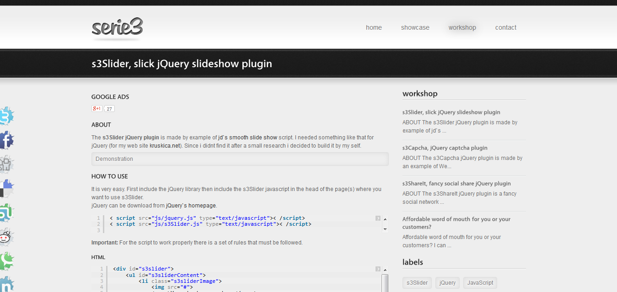The height and width of the screenshot is (292, 617).
Task: Select the JavaScript label tag
Action: click(480, 283)
